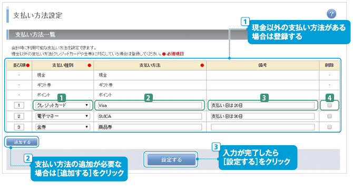The image size is (353, 192).
Task: Click 現金 in the payment method column
Action: (103, 75)
